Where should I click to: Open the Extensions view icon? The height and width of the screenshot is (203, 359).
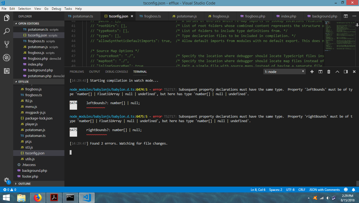(7, 71)
